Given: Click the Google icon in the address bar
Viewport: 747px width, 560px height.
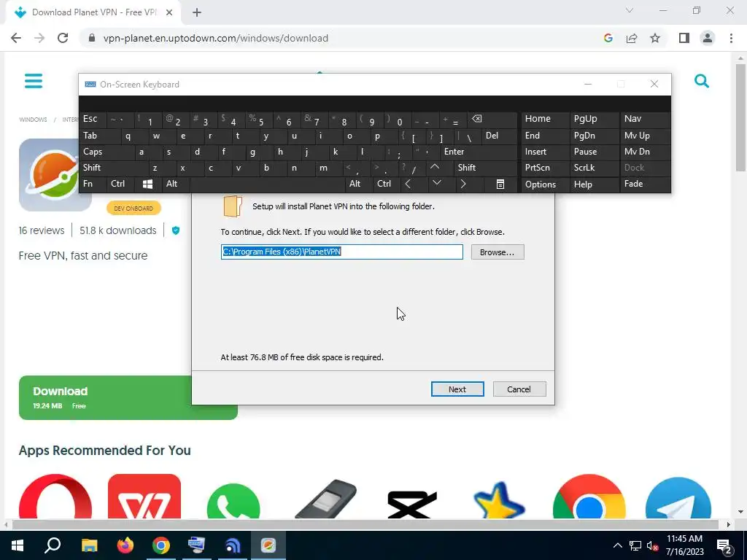Looking at the screenshot, I should point(608,38).
